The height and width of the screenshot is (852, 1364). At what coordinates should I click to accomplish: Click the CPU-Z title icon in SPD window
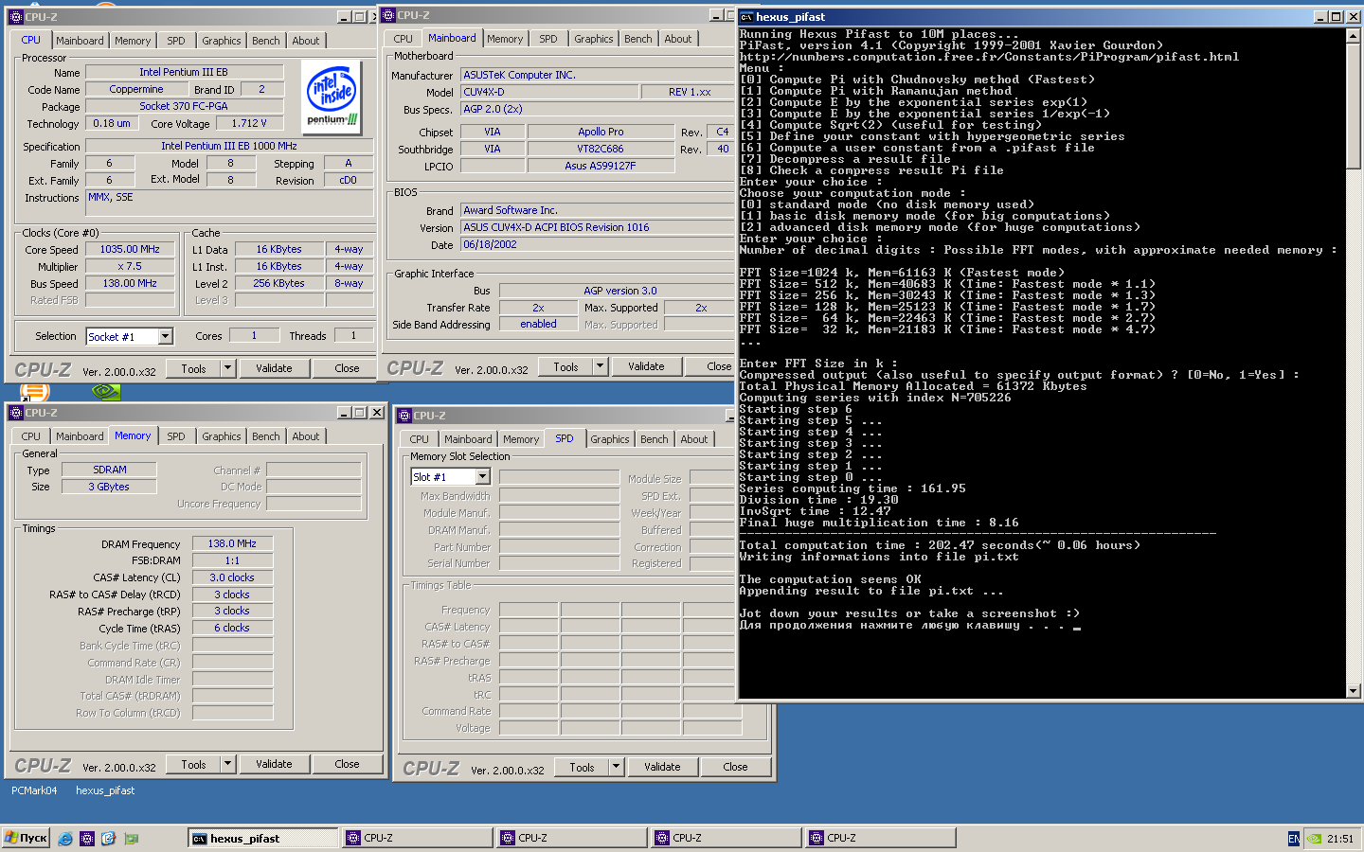pos(404,416)
